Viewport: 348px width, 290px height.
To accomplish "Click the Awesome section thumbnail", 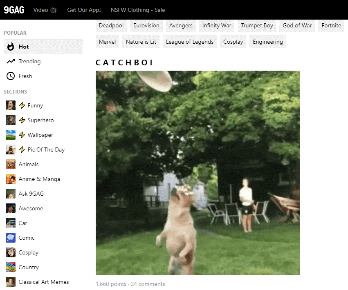I will tap(11, 208).
